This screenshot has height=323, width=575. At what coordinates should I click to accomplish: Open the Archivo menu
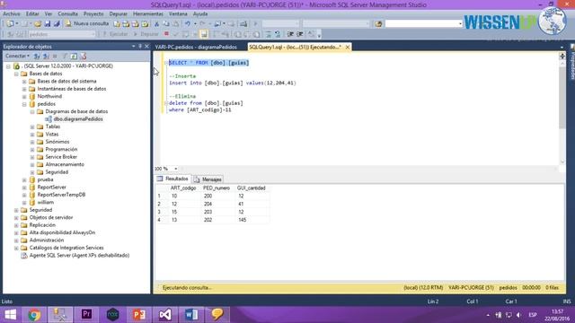(x=12, y=14)
